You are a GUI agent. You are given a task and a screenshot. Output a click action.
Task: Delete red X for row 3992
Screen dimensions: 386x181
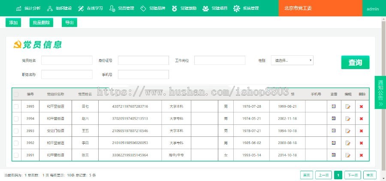pyautogui.click(x=361, y=143)
